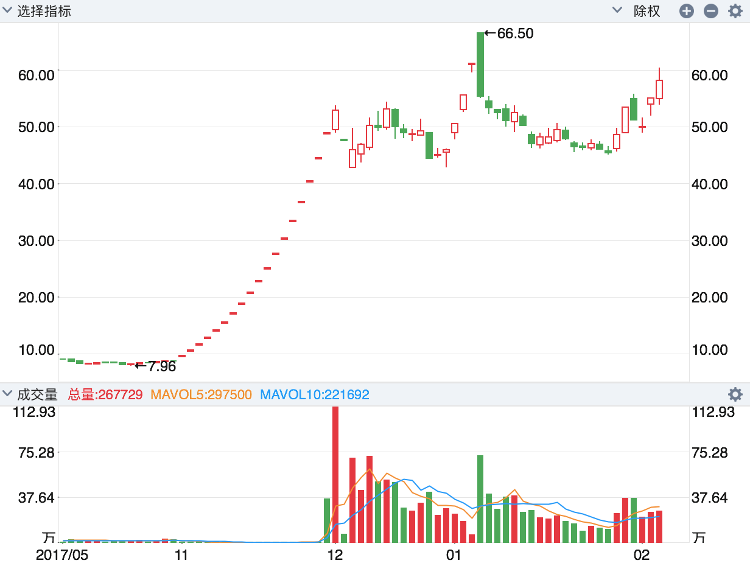Viewport: 750px width, 566px height.
Task: Select the large green candlestick at the 66.50 peak
Action: 480,65
